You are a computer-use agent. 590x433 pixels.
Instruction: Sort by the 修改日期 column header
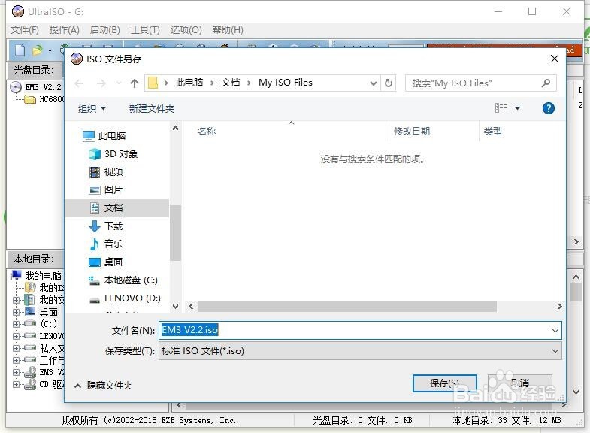(x=412, y=132)
